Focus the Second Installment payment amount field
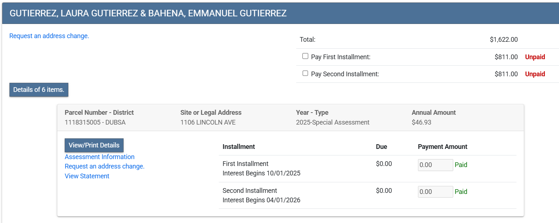Viewport: 559px width, 223px height. coord(435,192)
